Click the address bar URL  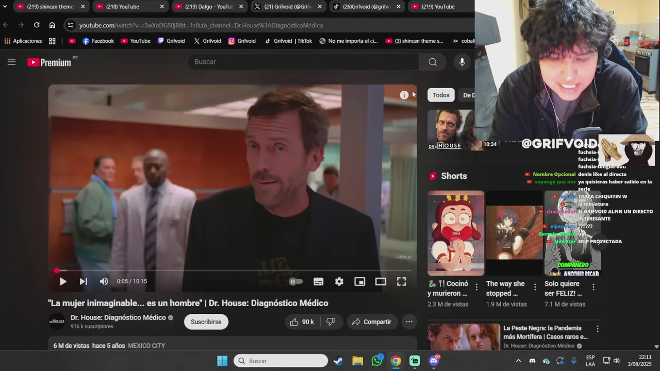click(201, 25)
